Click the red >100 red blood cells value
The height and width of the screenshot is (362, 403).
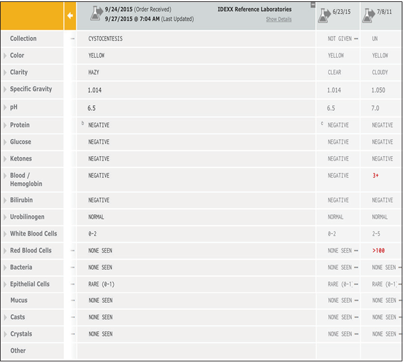point(379,251)
